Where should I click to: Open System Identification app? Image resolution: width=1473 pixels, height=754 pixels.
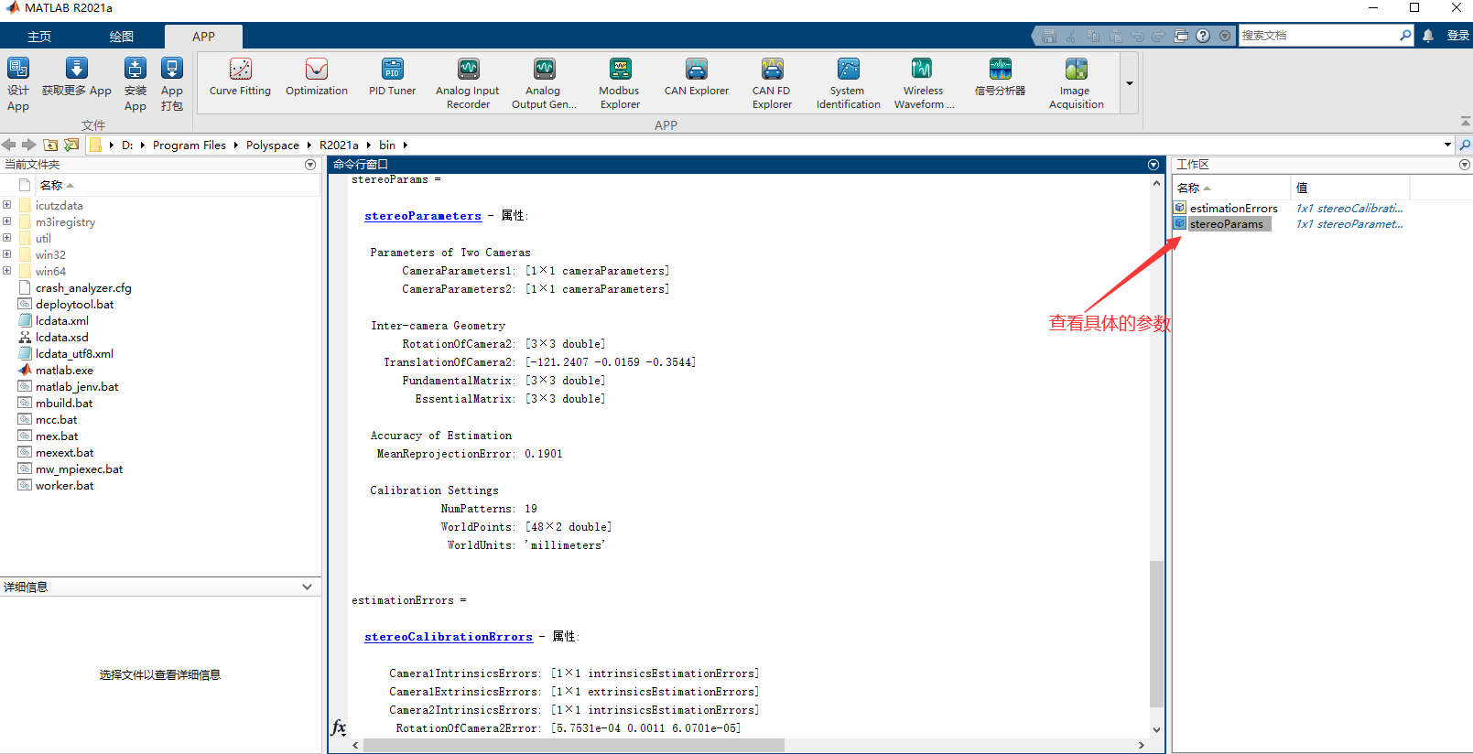tap(849, 84)
